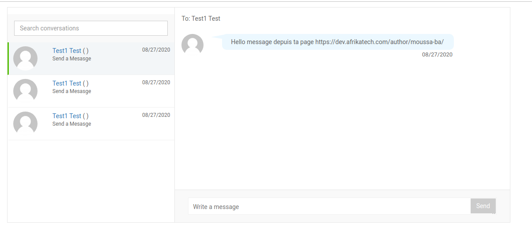Screen dimensions: 532x239
Task: Click the first conversation's avatar icon
Action: [x=25, y=58]
